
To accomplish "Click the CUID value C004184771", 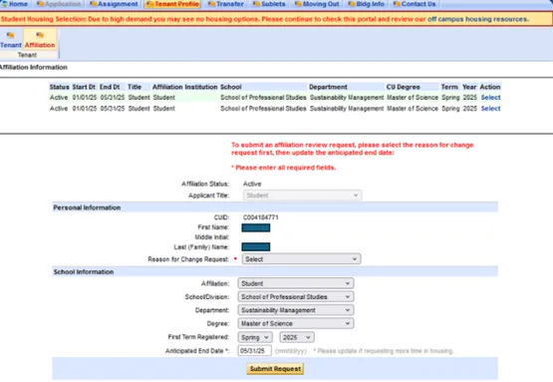I will [261, 217].
